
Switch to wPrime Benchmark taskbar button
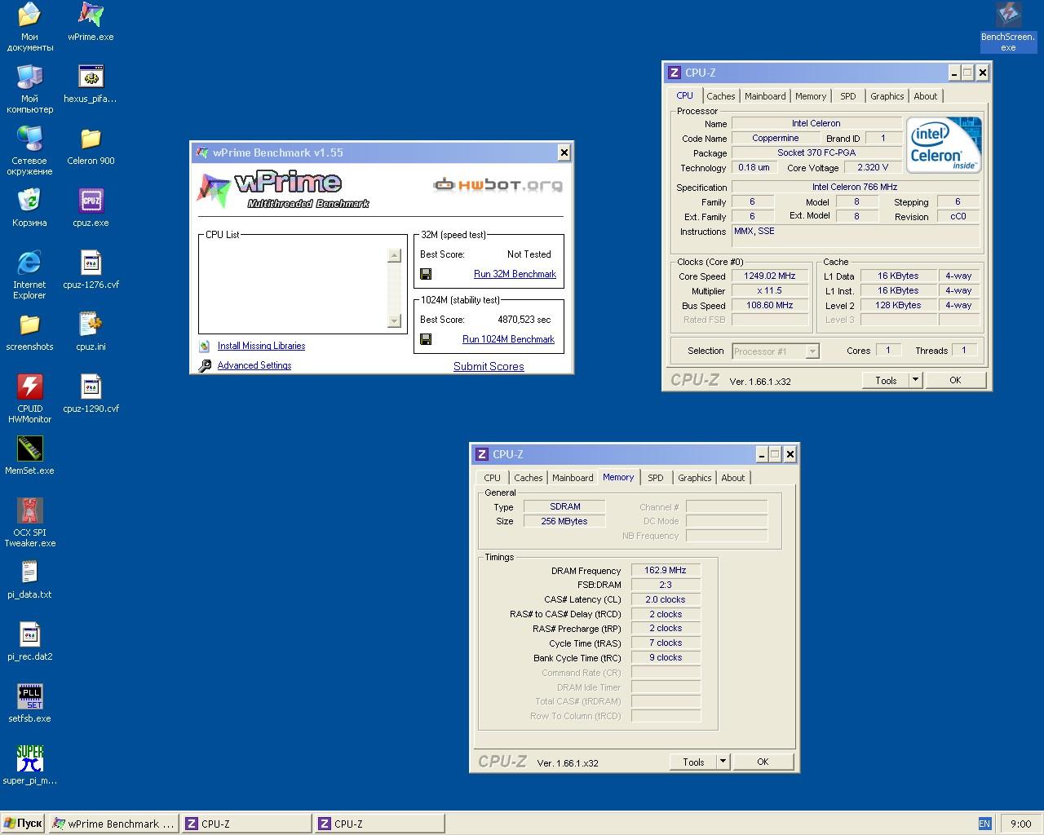(x=114, y=824)
